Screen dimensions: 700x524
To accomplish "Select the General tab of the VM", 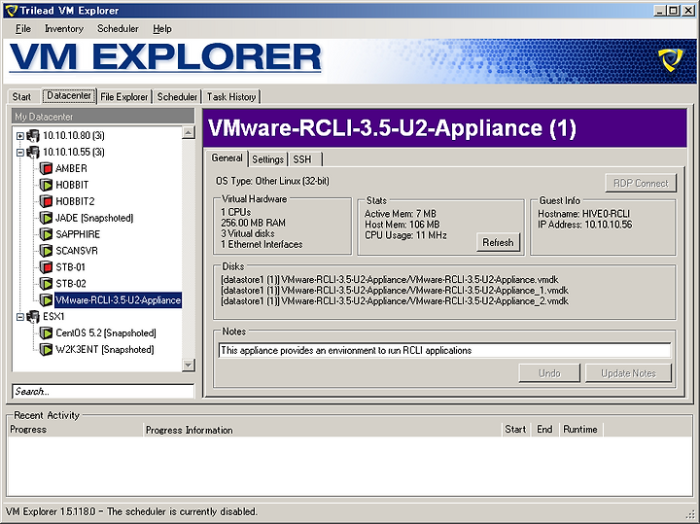I will pyautogui.click(x=227, y=158).
